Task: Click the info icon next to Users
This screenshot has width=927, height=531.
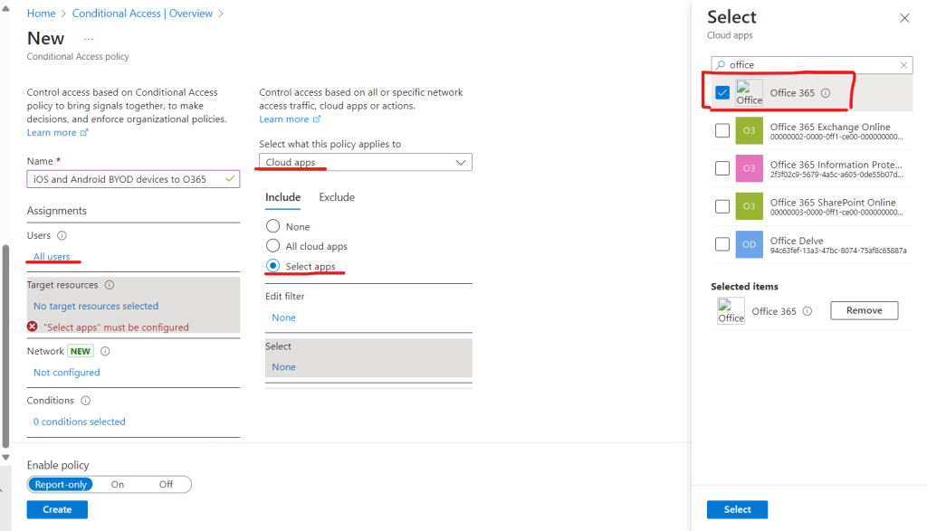Action: click(62, 235)
